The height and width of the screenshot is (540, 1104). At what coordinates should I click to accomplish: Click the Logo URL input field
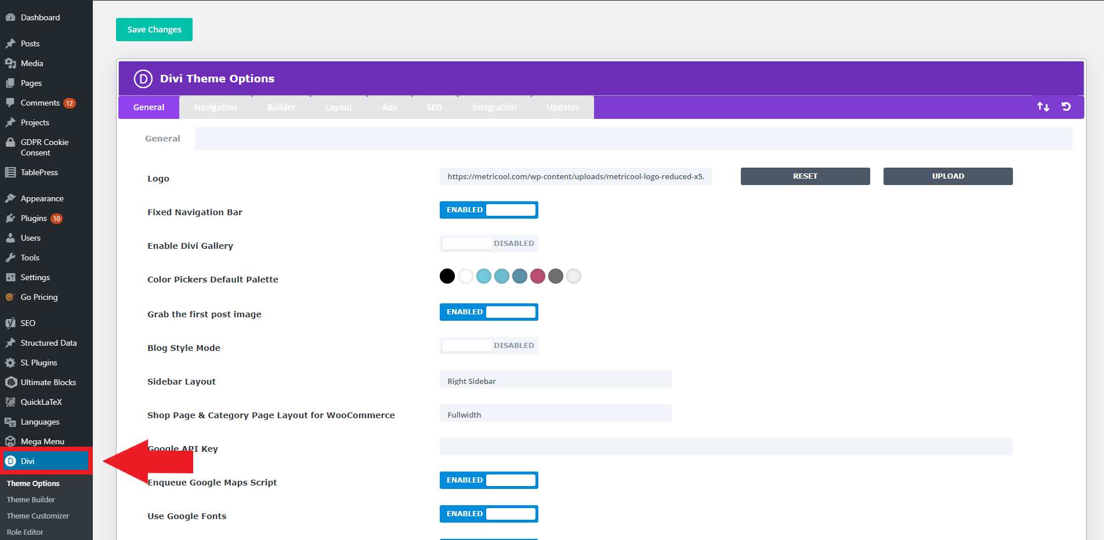[575, 176]
